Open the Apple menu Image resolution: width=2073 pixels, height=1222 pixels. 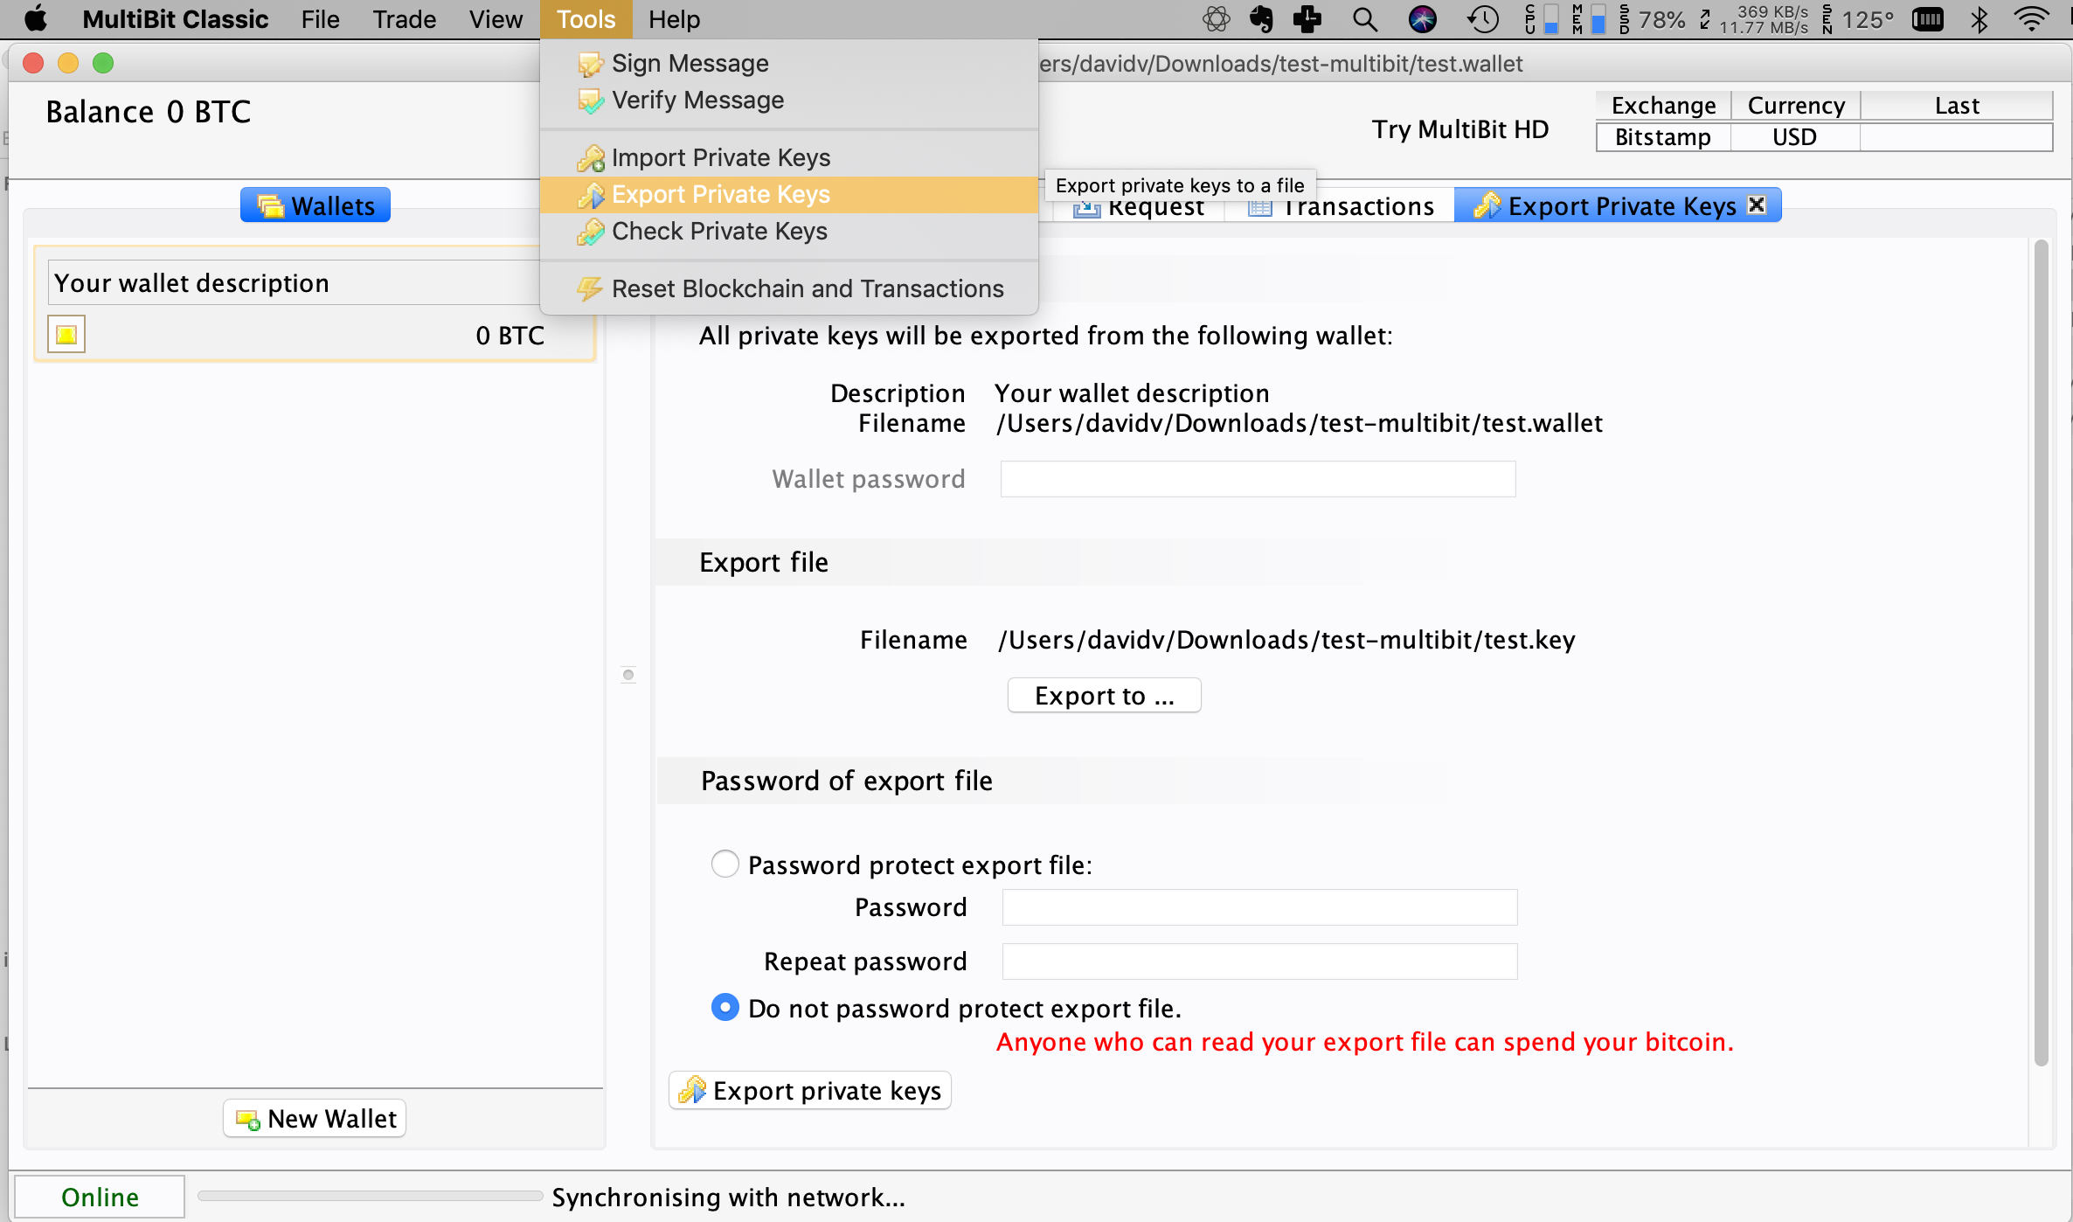click(x=35, y=18)
